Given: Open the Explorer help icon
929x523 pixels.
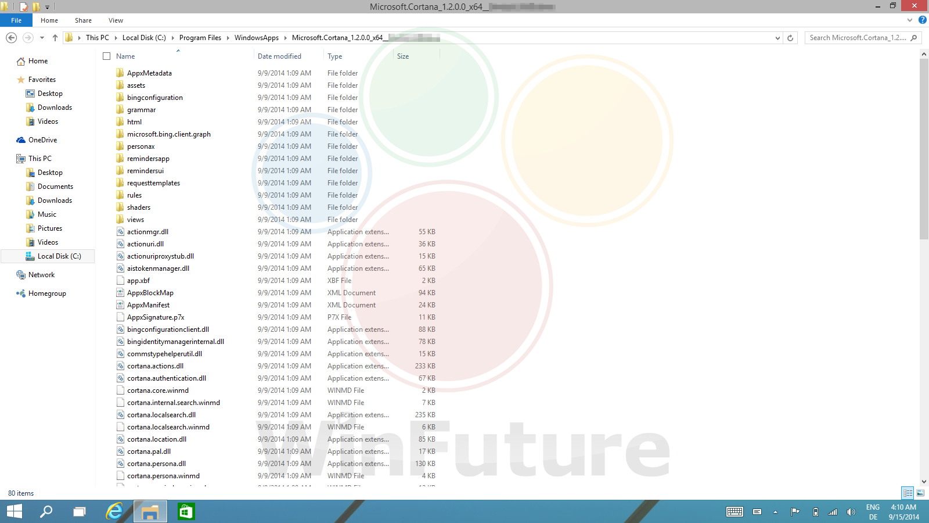Looking at the screenshot, I should [922, 20].
